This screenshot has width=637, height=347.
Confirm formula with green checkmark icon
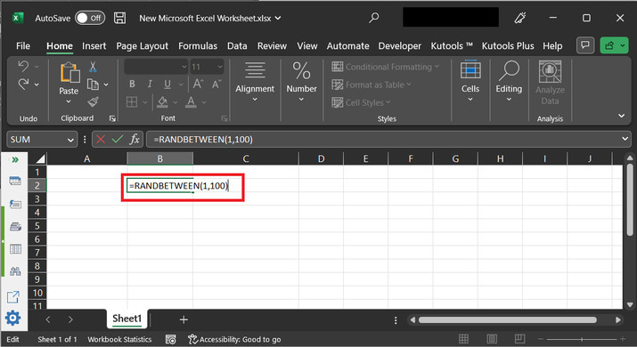coord(118,139)
